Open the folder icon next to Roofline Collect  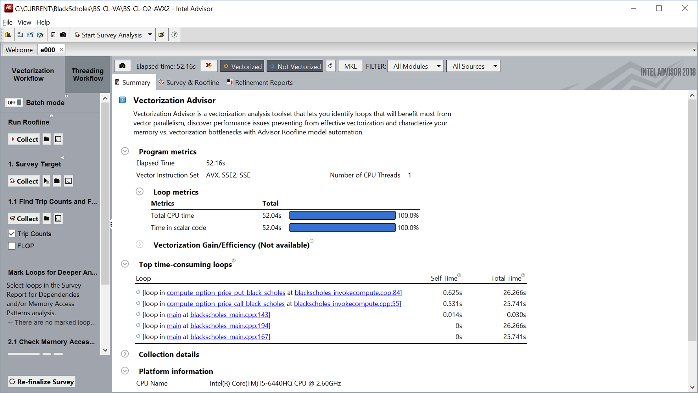click(46, 139)
